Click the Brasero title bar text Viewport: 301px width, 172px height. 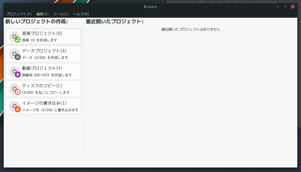150,7
